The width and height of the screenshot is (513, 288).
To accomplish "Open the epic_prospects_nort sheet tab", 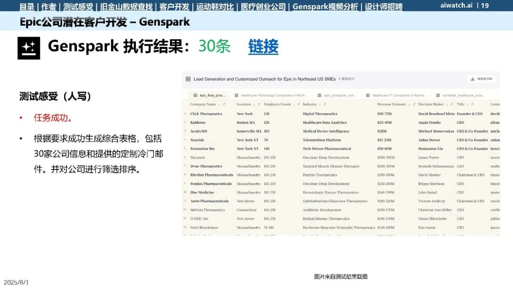I will (337, 95).
